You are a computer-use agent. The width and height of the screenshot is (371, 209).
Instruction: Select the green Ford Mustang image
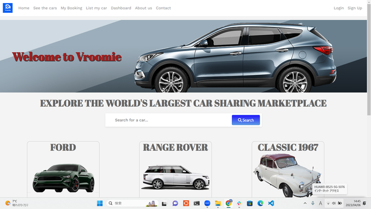click(x=63, y=178)
